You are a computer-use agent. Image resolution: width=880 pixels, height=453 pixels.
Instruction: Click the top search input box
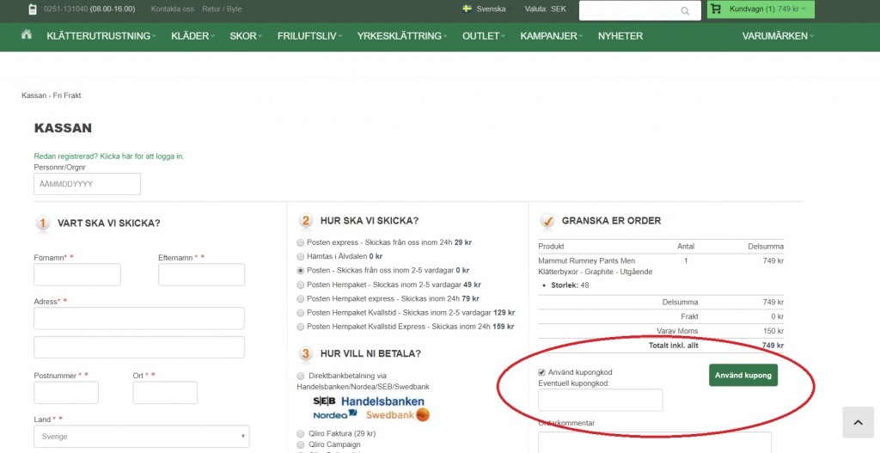[639, 10]
